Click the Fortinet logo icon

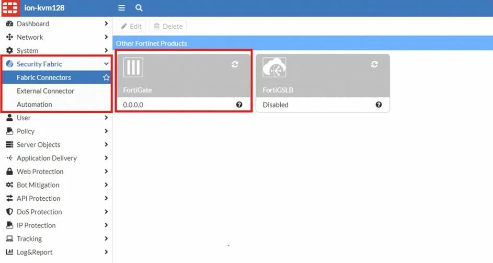point(10,7)
